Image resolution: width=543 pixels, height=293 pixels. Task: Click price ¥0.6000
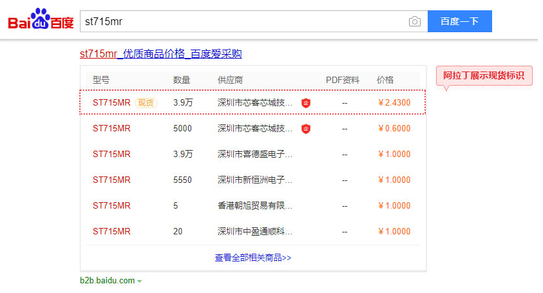pyautogui.click(x=394, y=129)
